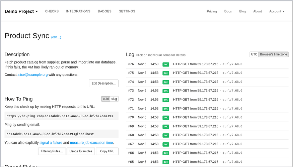The image size is (293, 167).
Task: Open log entry #72
Action: tap(207, 100)
